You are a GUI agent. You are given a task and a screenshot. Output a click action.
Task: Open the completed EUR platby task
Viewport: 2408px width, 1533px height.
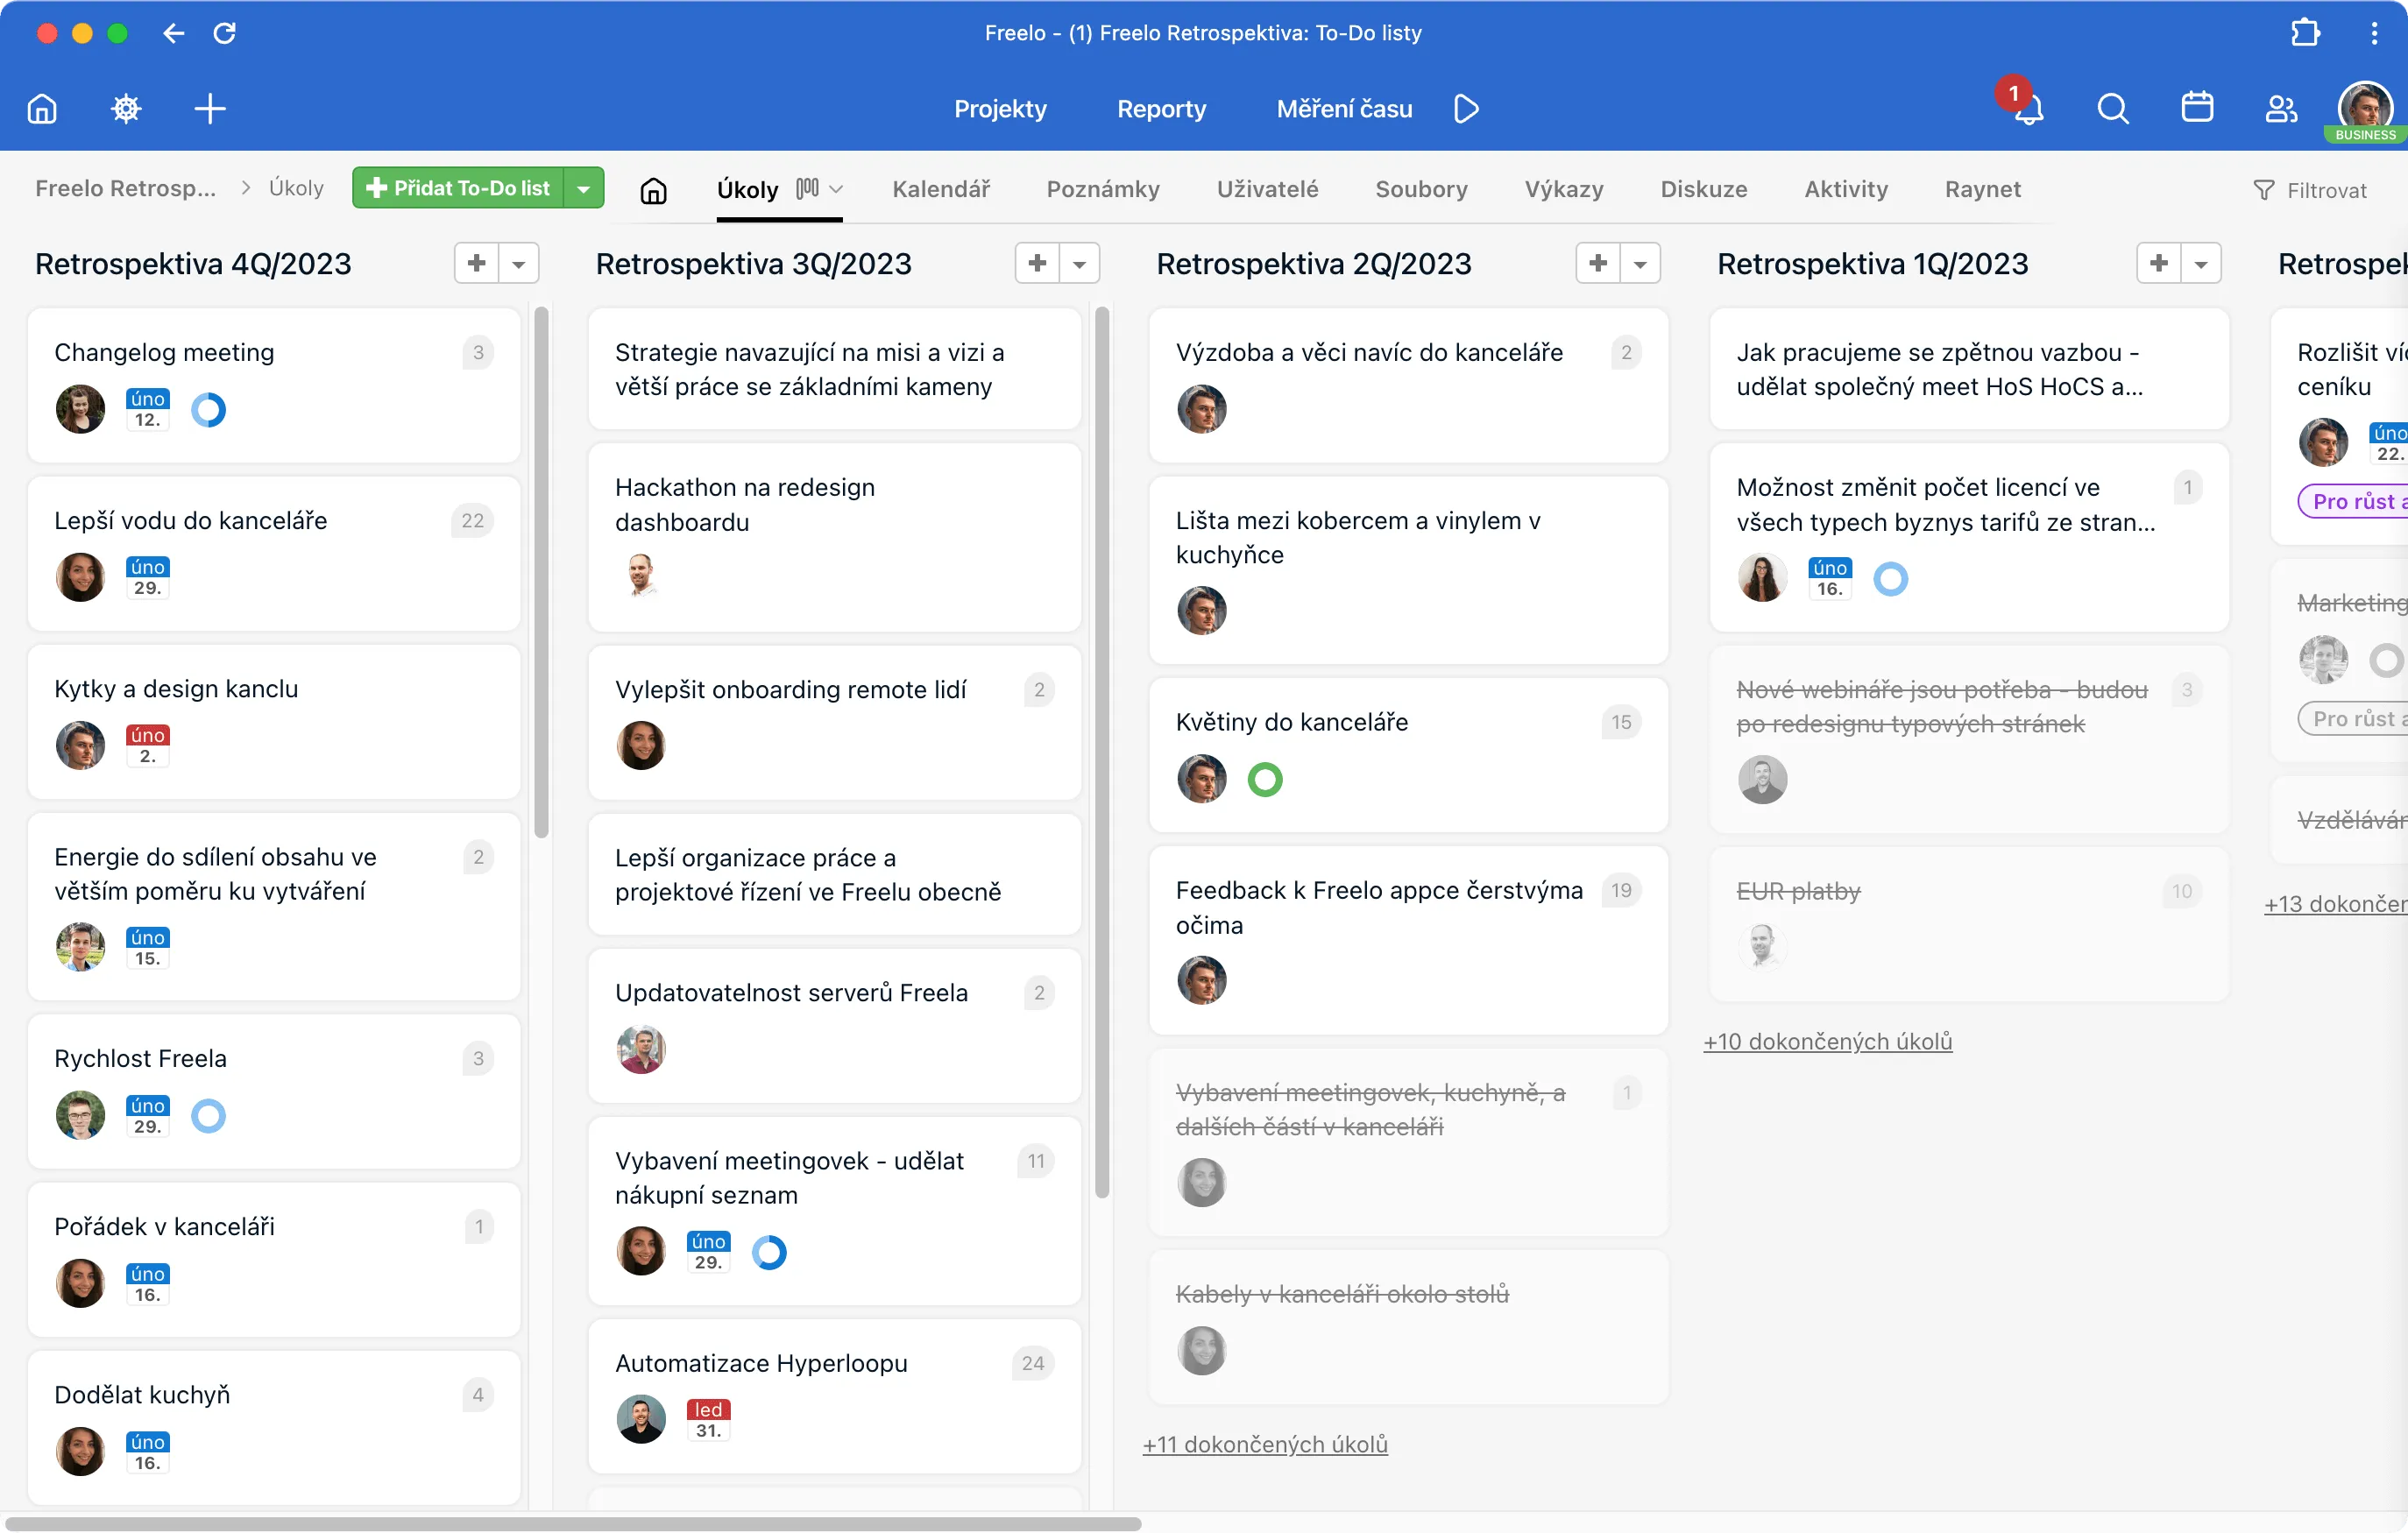tap(1969, 924)
